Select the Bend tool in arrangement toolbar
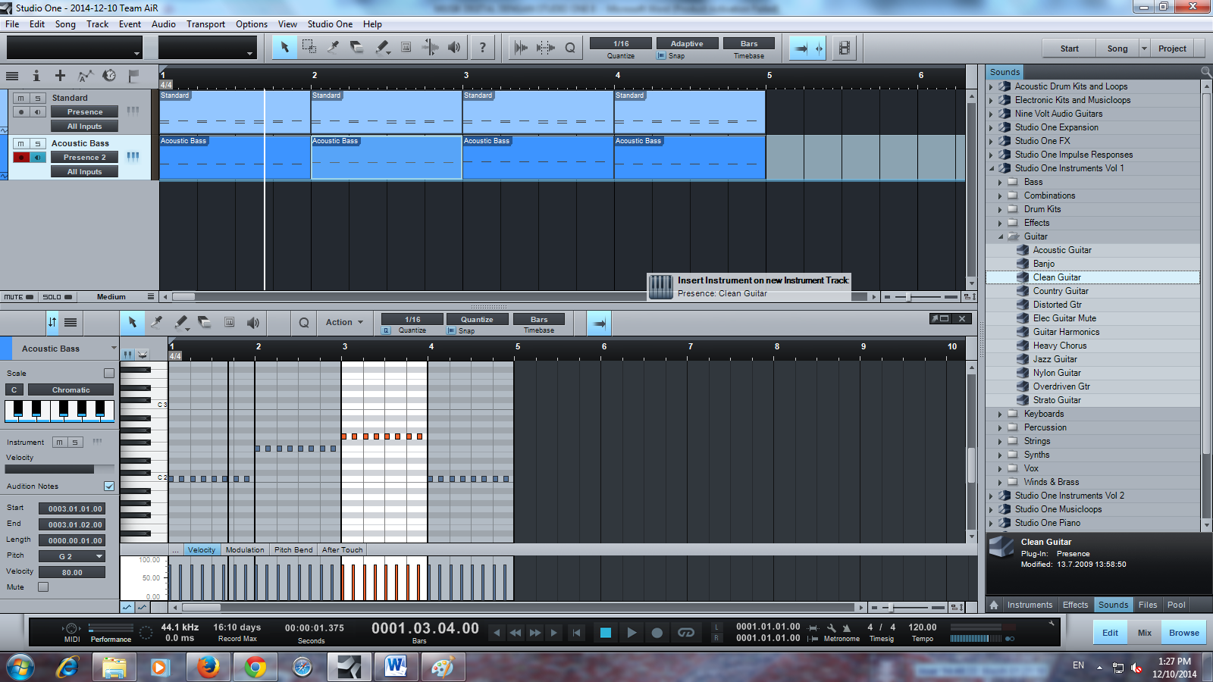 [430, 47]
